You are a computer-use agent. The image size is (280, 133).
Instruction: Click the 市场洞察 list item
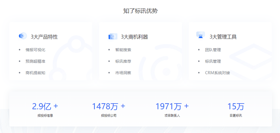point(123,73)
